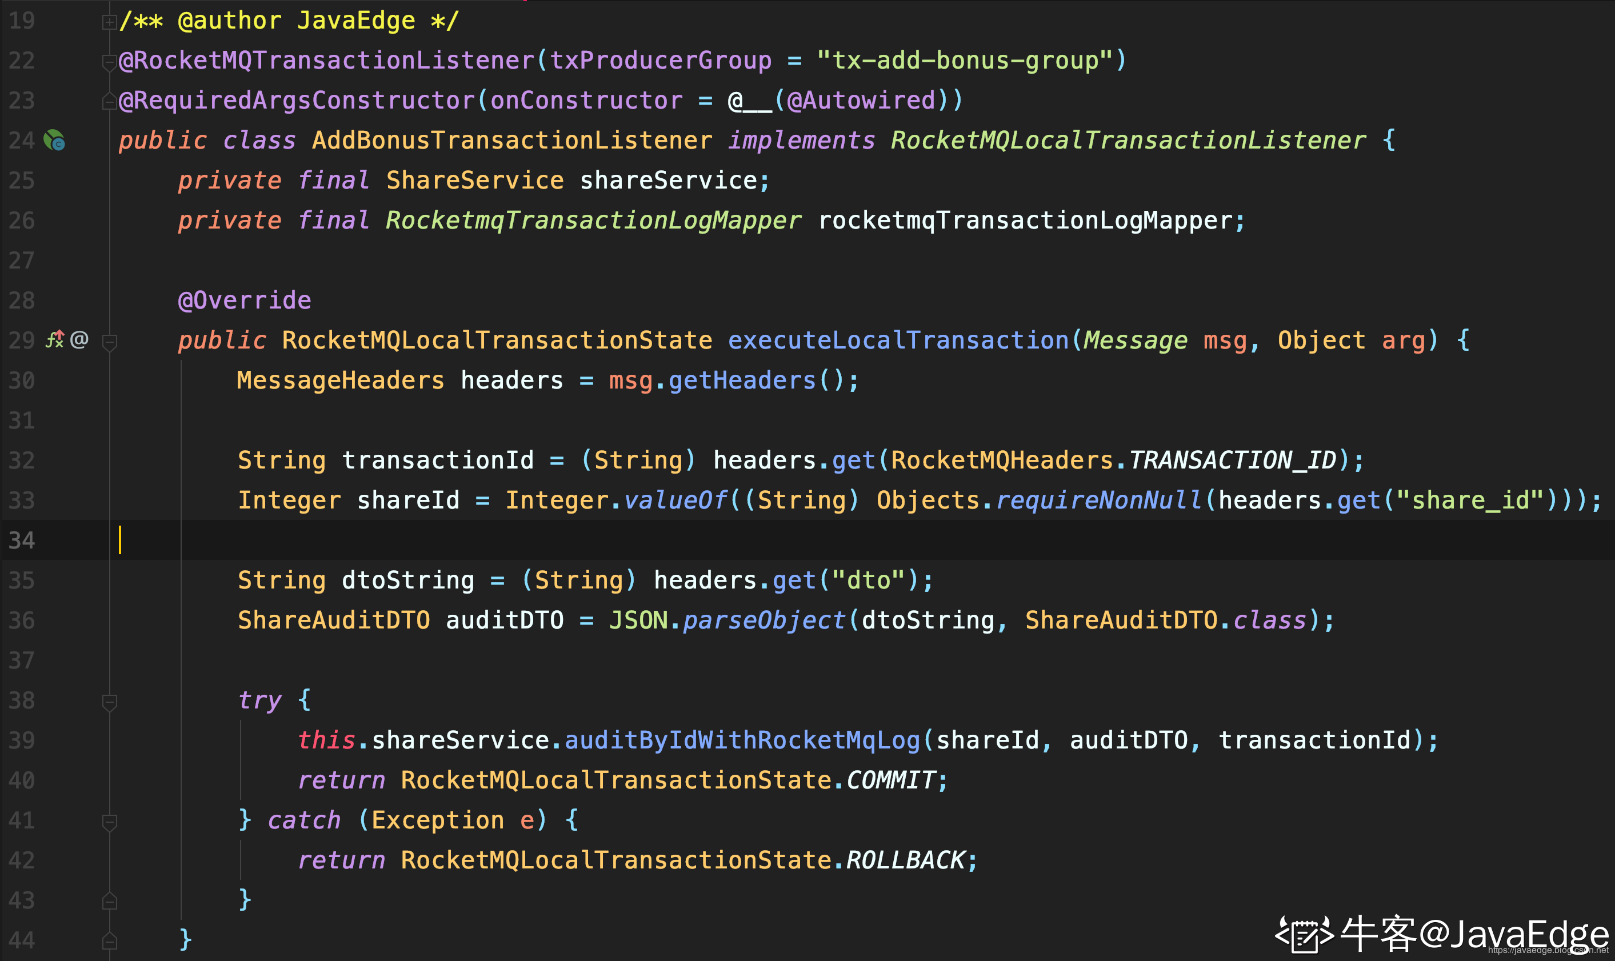Fold the try block at line 38
The height and width of the screenshot is (961, 1615).
(x=109, y=702)
